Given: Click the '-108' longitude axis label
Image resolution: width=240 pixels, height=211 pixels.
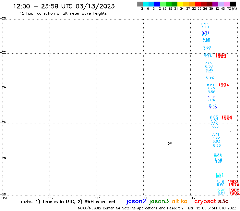Looking at the screenshot, I should (191, 198).
